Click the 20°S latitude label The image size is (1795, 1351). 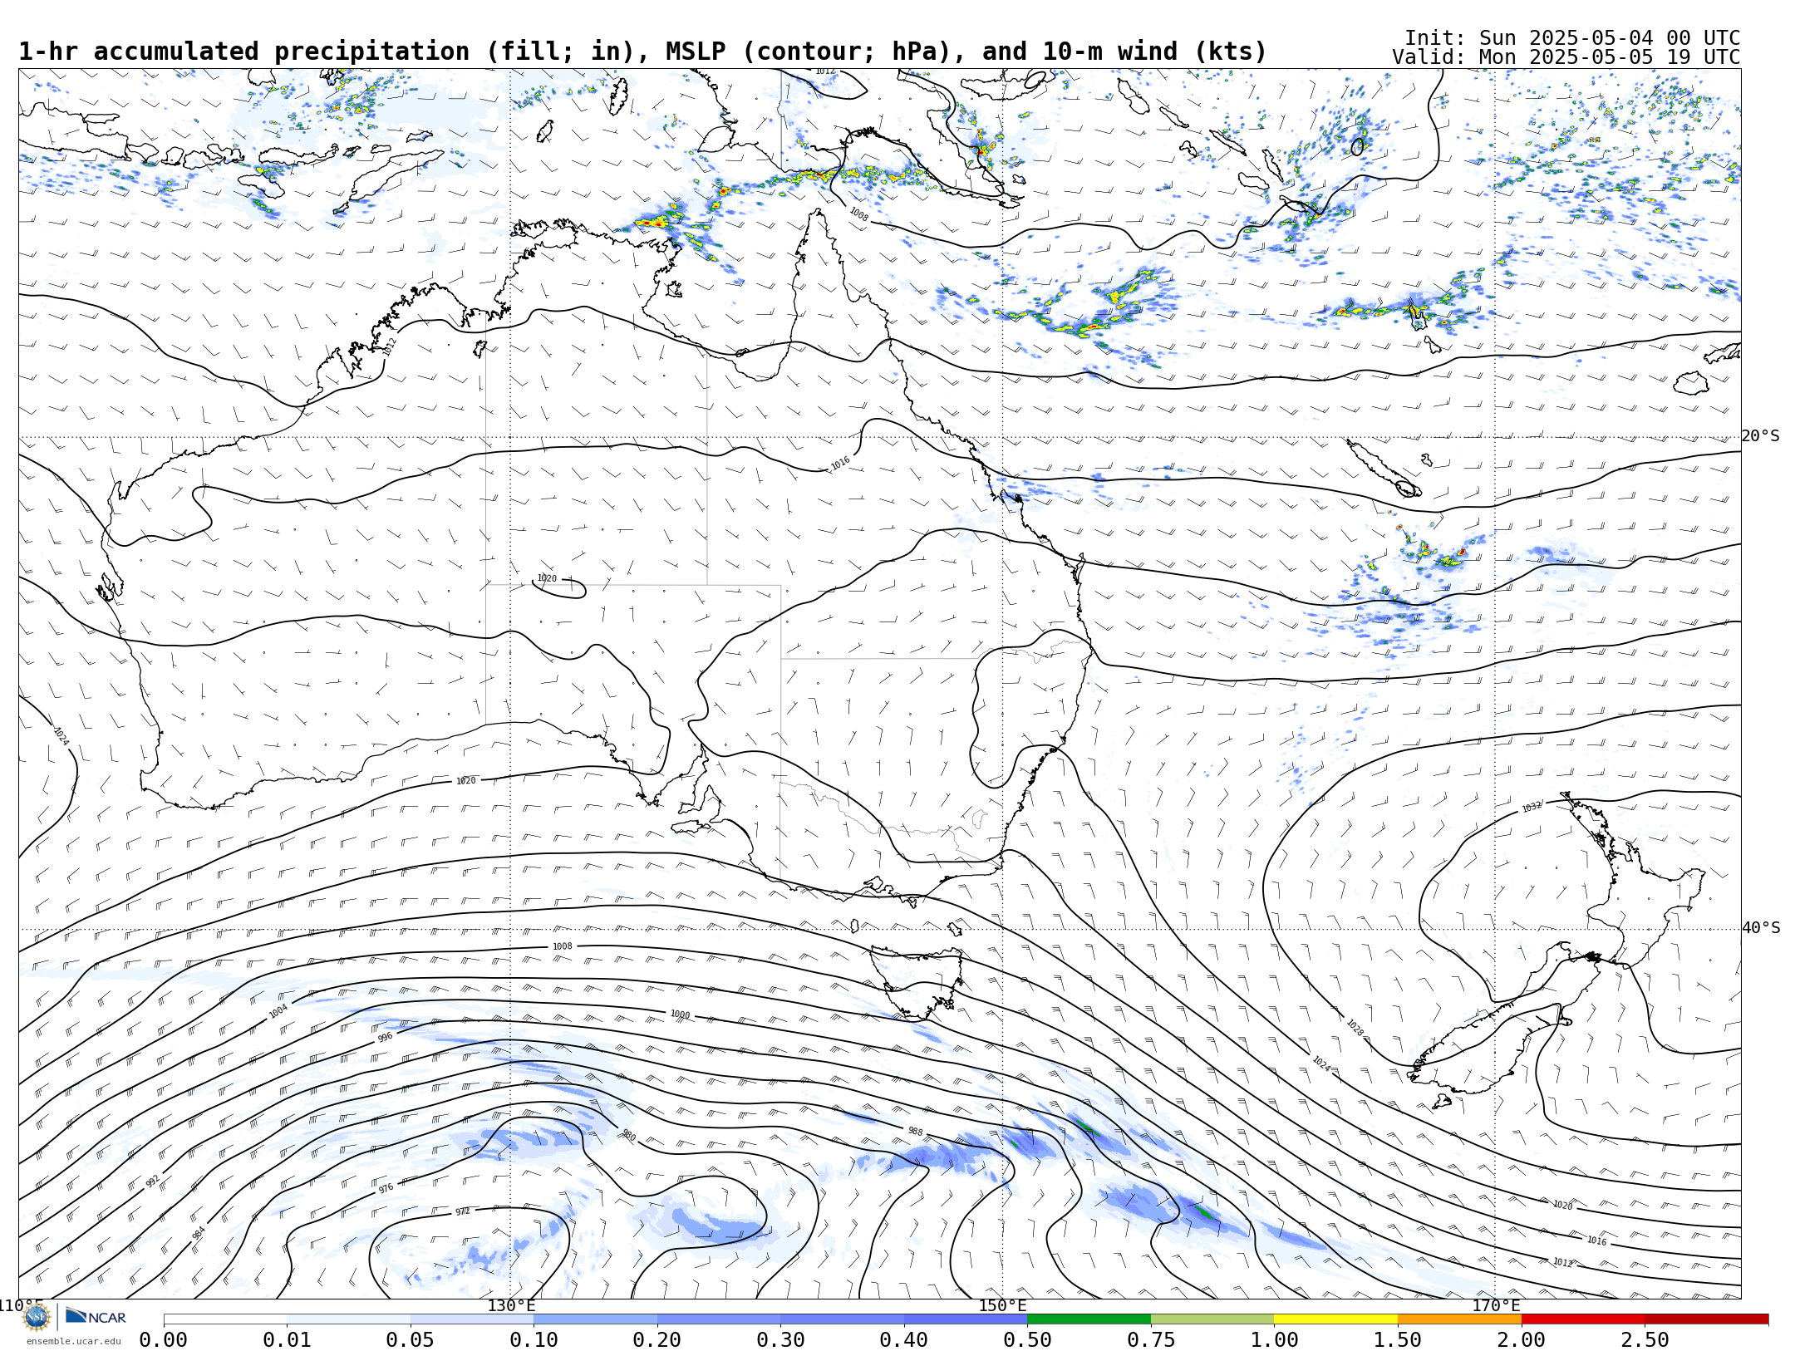1761,436
